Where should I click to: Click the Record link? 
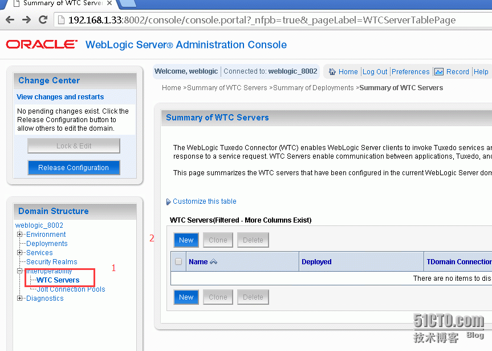457,72
